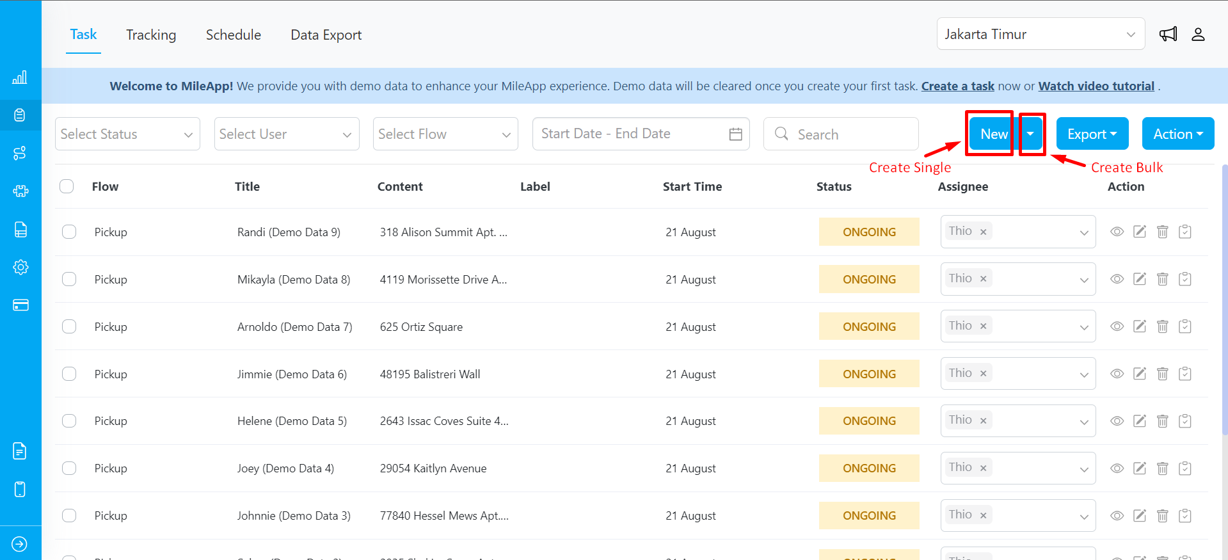View the Randi (Demo Data 9) task via eye icon
1228x560 pixels.
[1117, 232]
